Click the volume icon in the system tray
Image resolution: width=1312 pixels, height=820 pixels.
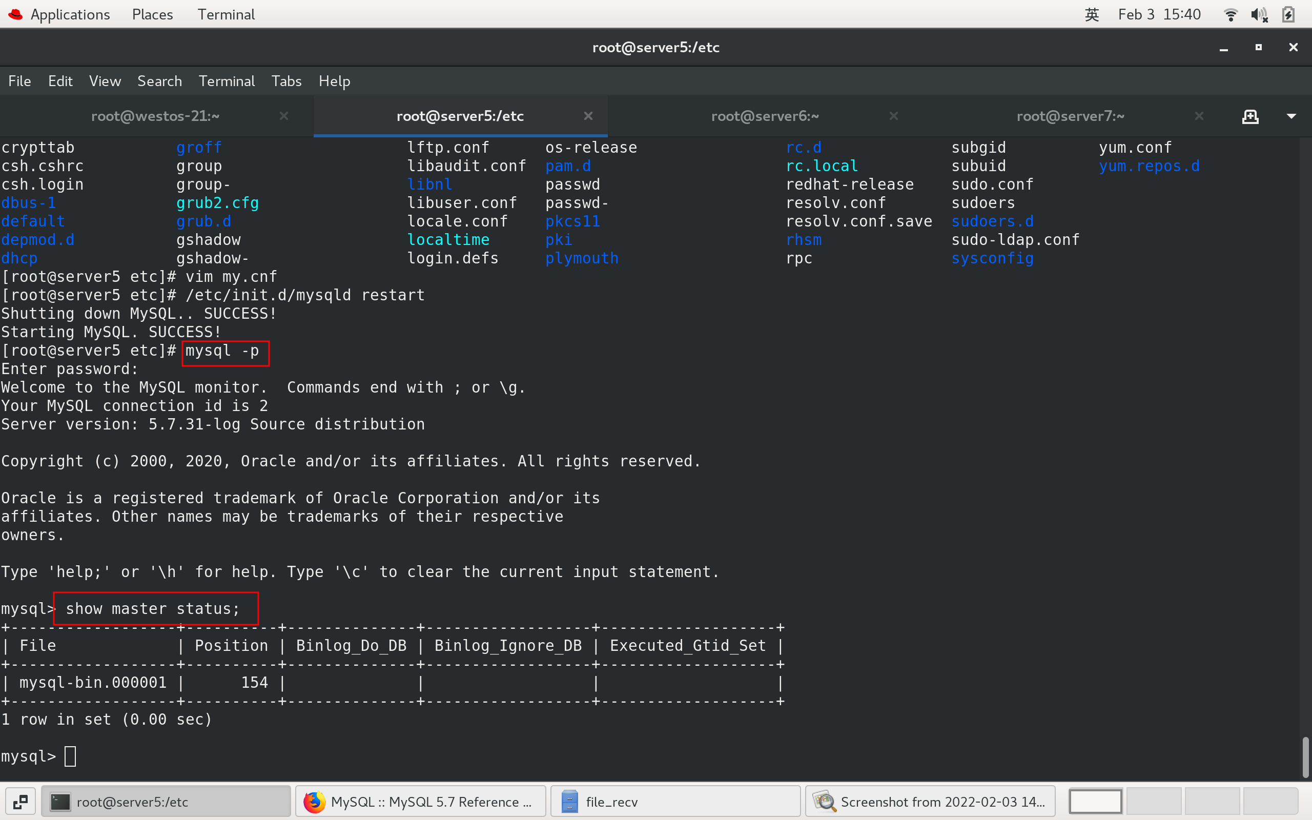click(x=1260, y=14)
